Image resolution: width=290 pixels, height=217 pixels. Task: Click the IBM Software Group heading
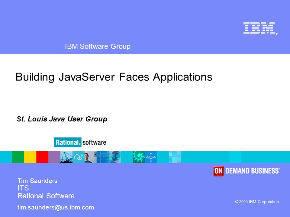tap(98, 46)
